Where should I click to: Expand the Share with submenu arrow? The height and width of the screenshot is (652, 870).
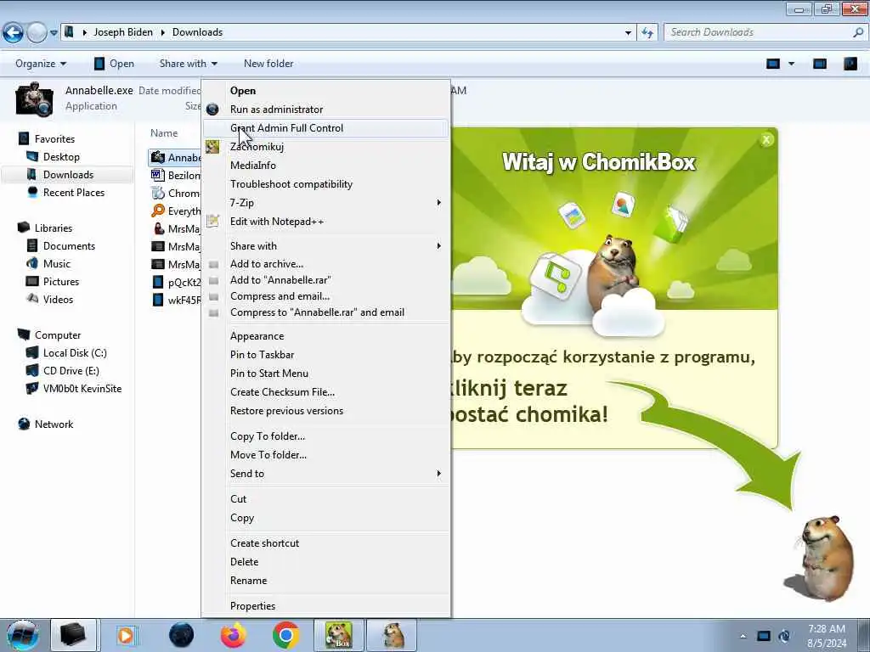[x=439, y=245]
